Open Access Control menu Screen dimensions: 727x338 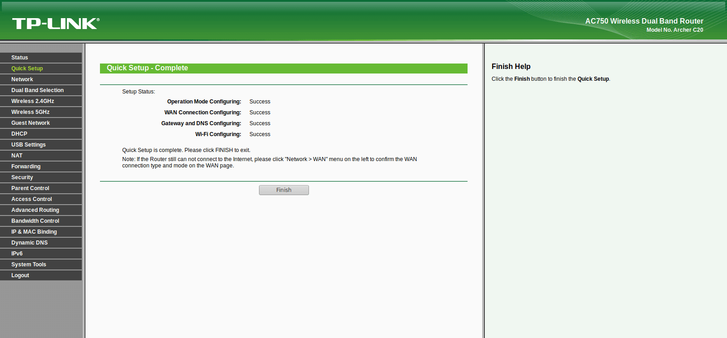(x=41, y=199)
